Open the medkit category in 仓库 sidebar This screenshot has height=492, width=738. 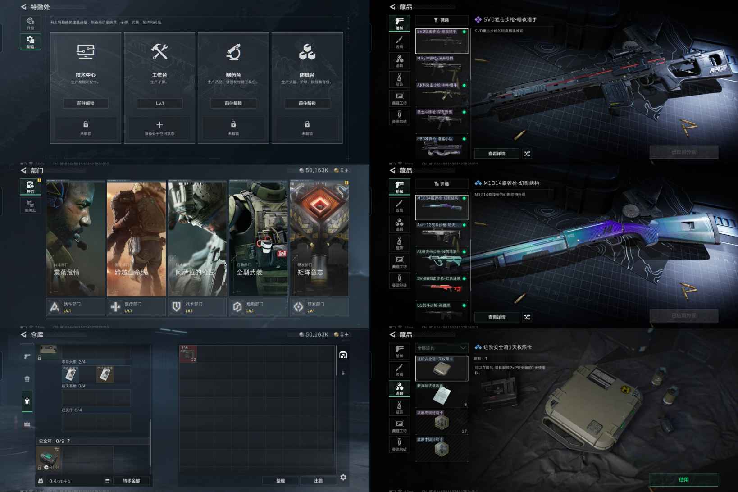point(27,424)
